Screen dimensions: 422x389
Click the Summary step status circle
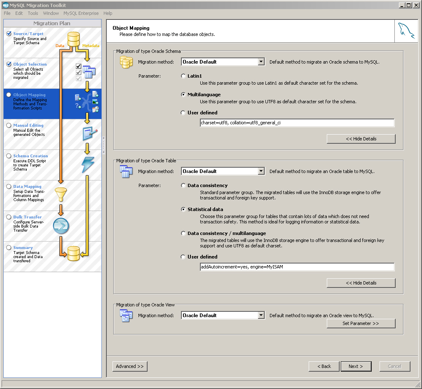(x=9, y=247)
